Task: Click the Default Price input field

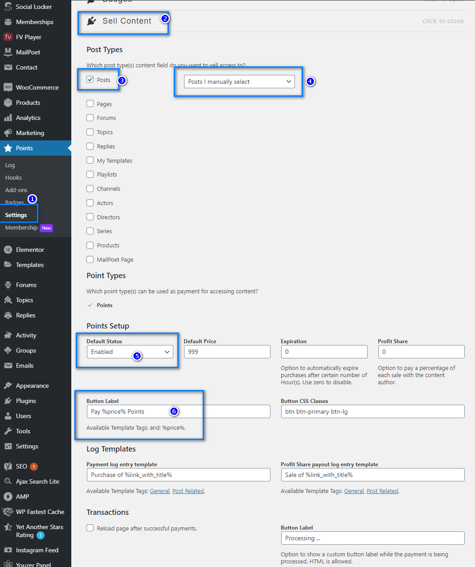Action: pyautogui.click(x=227, y=352)
